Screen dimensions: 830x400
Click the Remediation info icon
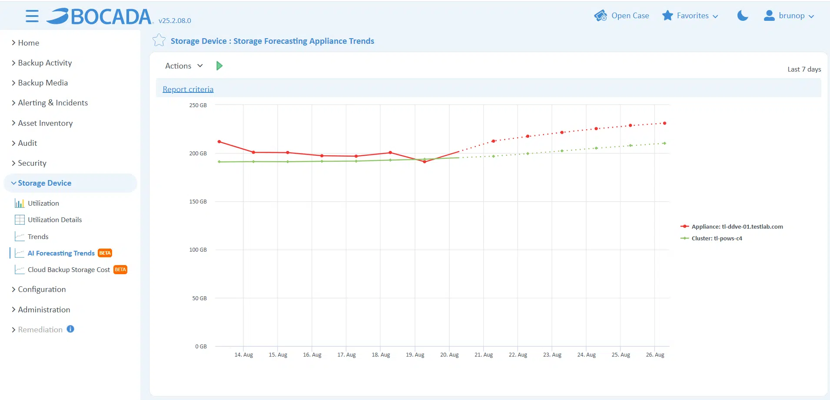pyautogui.click(x=70, y=329)
